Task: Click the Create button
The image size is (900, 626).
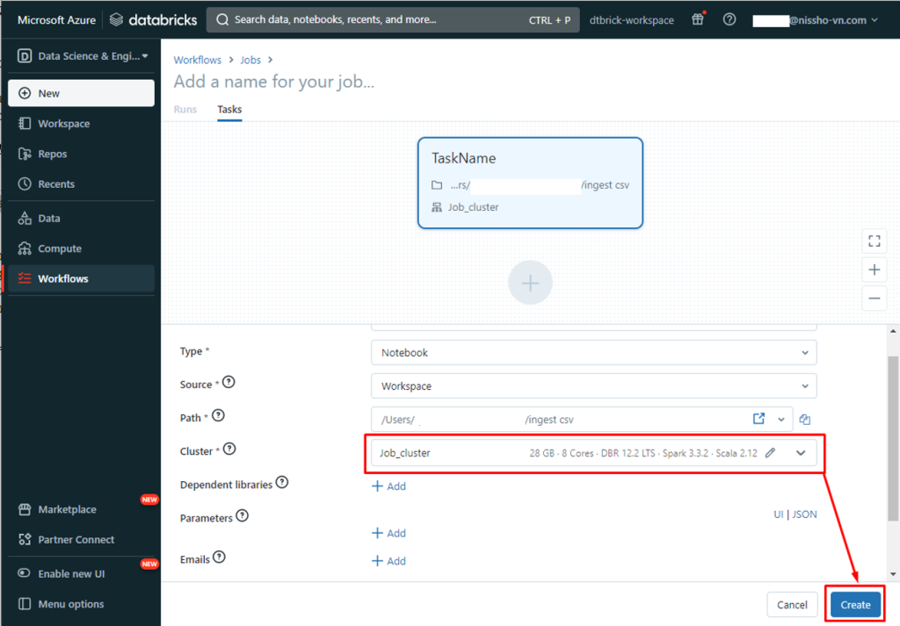Action: (854, 604)
